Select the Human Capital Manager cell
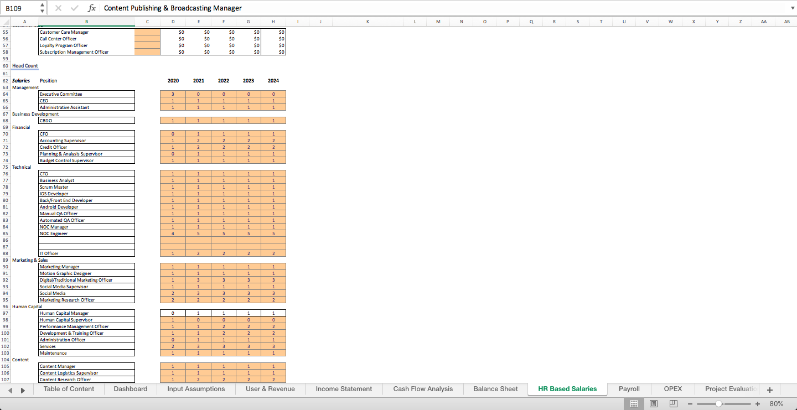Image resolution: width=797 pixels, height=410 pixels. pyautogui.click(x=86, y=313)
